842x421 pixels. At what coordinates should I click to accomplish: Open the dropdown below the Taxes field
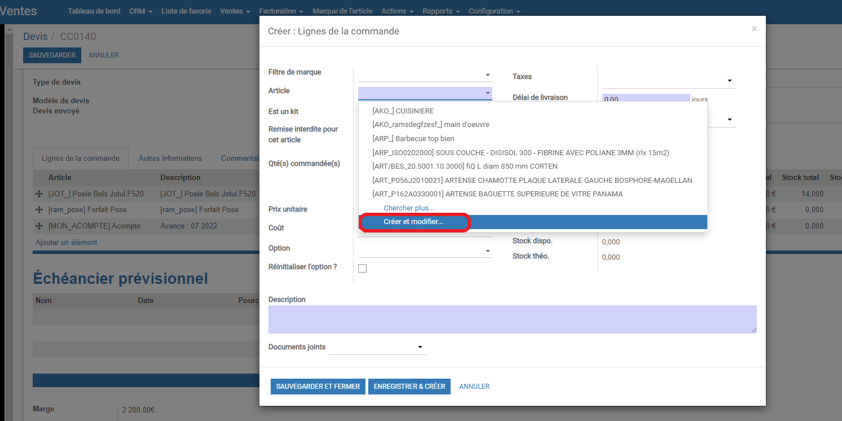(x=729, y=120)
